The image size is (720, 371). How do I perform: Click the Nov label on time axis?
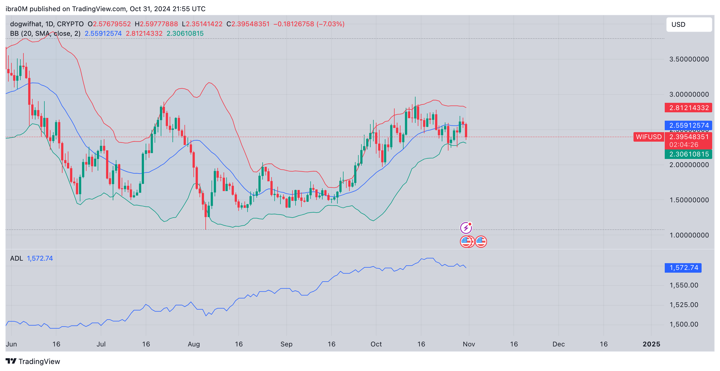[469, 344]
